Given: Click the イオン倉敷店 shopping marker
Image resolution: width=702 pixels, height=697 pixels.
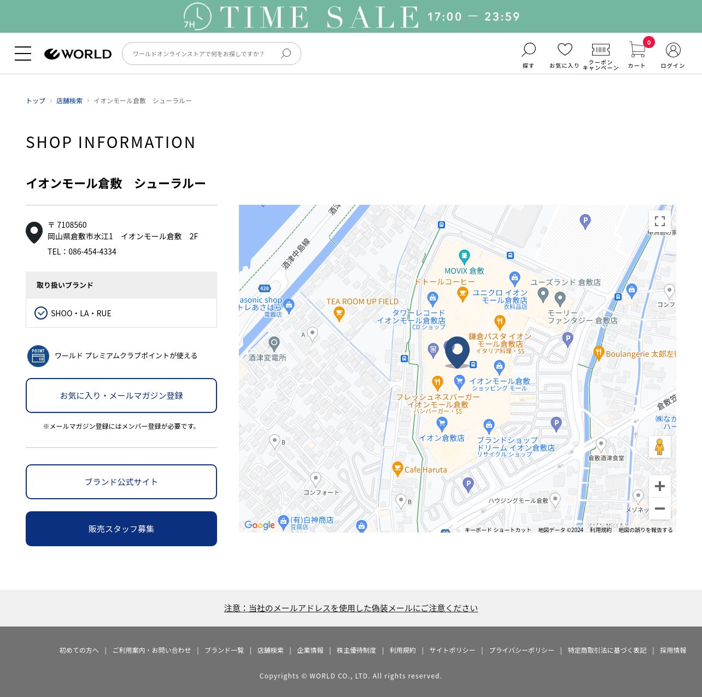Looking at the screenshot, I should [x=442, y=423].
